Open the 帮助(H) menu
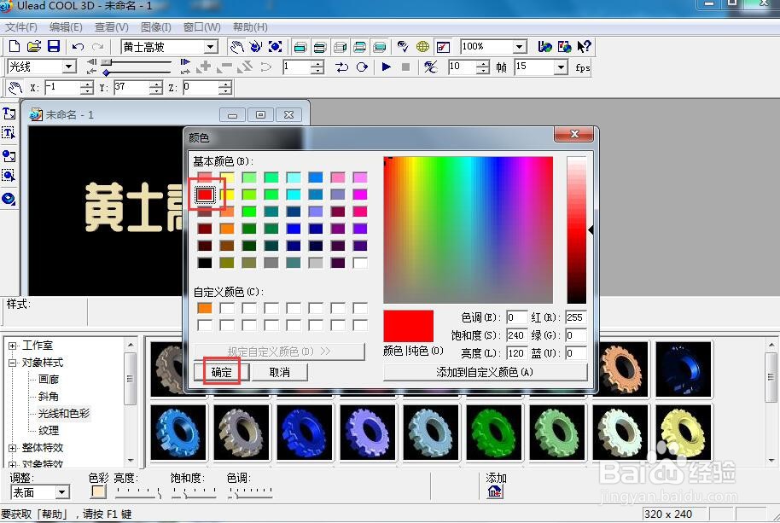 pos(250,26)
